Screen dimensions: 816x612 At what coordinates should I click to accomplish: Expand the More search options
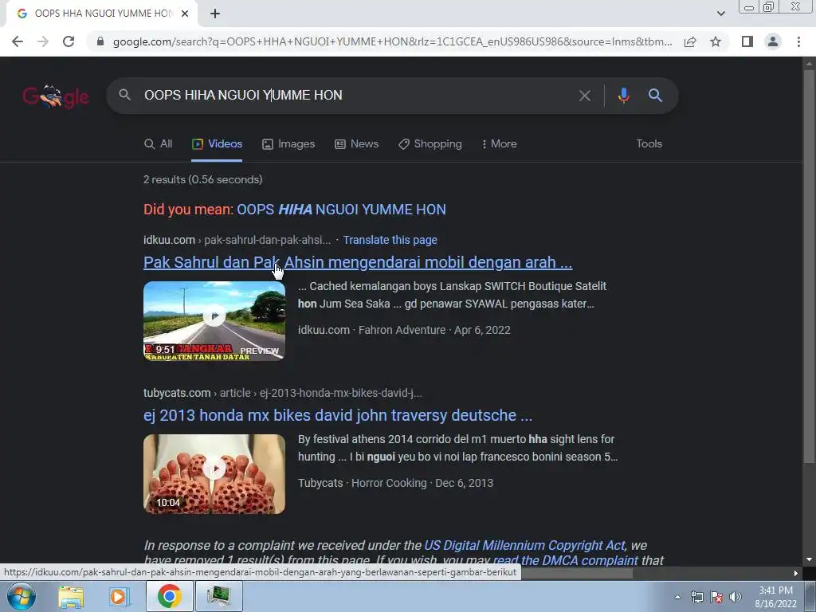[499, 144]
